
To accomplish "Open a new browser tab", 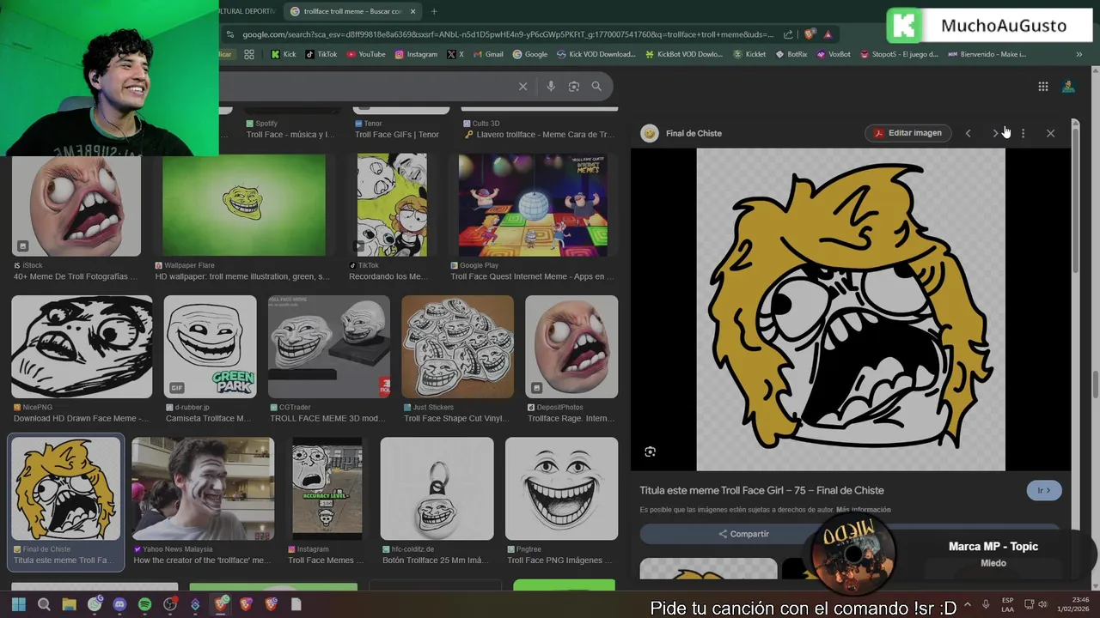I will coord(434,11).
